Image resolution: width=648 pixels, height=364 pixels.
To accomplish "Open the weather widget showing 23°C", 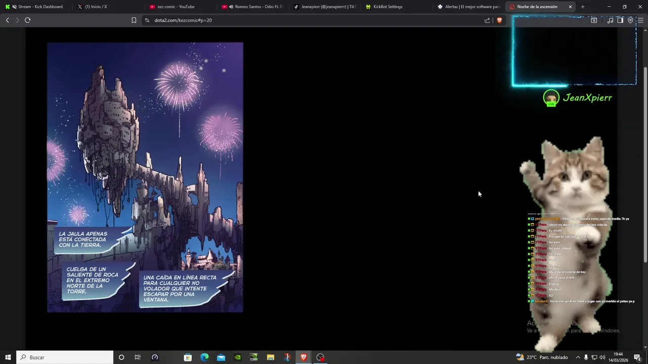I will click(x=542, y=357).
